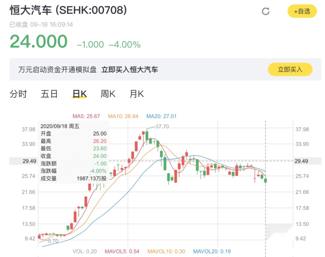This screenshot has width=325, height=257.
Task: Select the 万元启动资金开通模拟盘 banner text
Action: pyautogui.click(x=58, y=70)
